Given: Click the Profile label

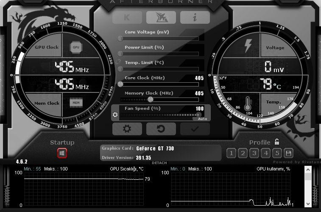Looking at the screenshot, I should [x=260, y=142].
